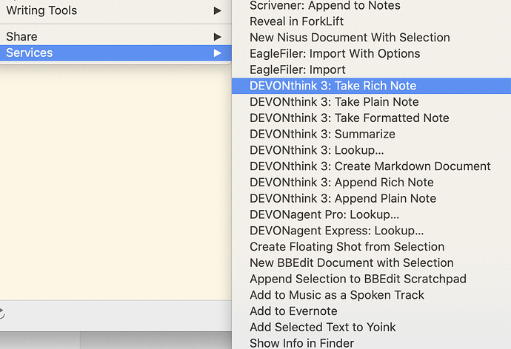Expand the Writing Tools submenu arrow

218,11
